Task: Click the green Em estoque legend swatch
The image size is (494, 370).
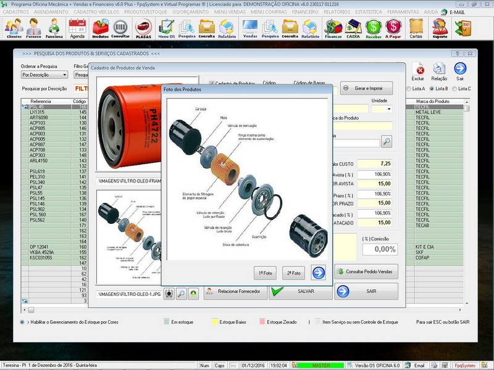Action: [167, 322]
